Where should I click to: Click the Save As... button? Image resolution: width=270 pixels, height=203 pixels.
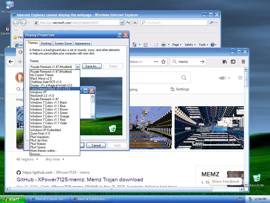[92, 66]
